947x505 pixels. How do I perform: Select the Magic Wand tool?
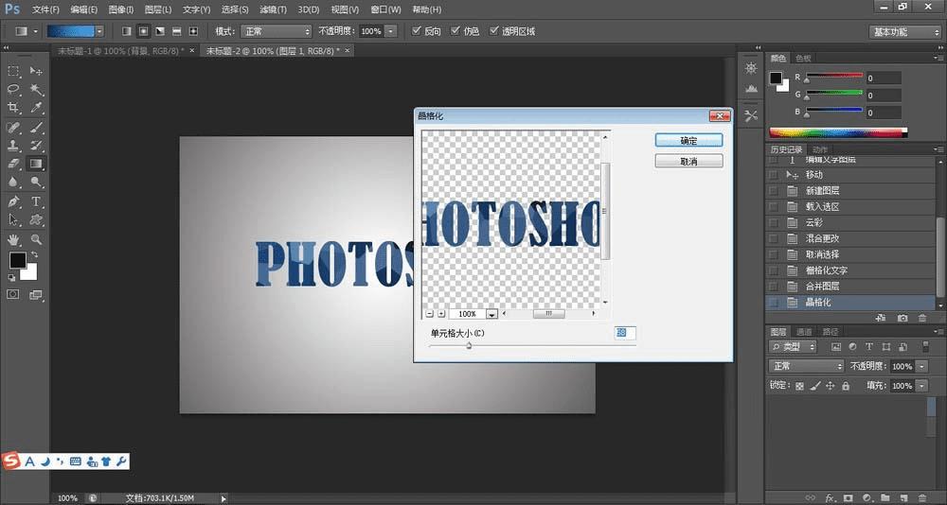click(x=37, y=90)
